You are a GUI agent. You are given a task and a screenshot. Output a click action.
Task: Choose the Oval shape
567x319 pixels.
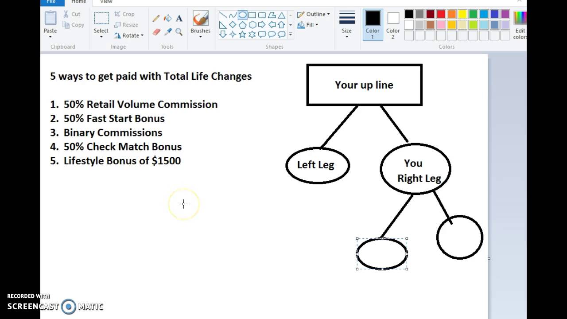tap(242, 15)
